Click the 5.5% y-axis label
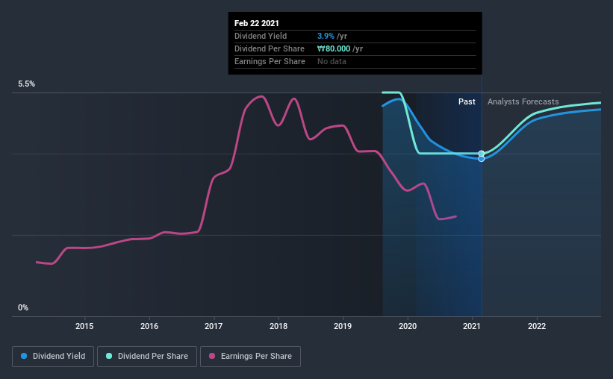This screenshot has width=613, height=379. pyautogui.click(x=26, y=84)
